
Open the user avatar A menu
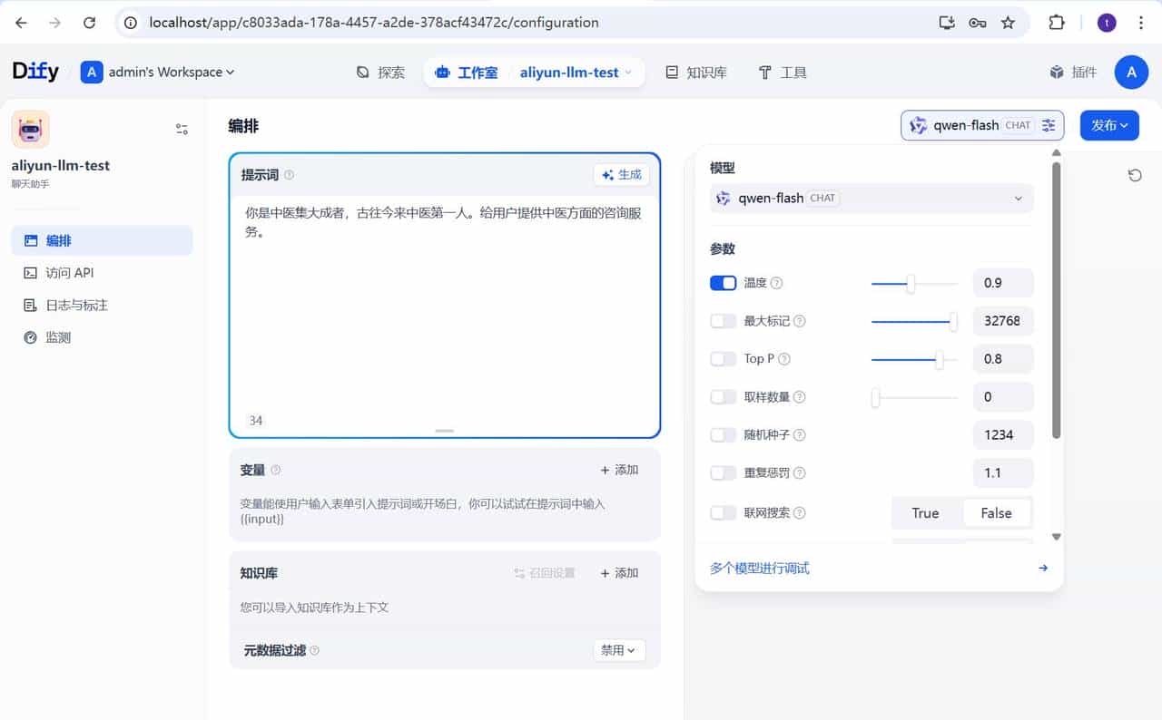1131,73
